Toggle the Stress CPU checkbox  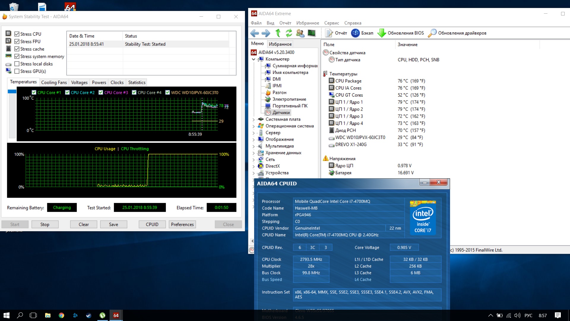click(17, 34)
